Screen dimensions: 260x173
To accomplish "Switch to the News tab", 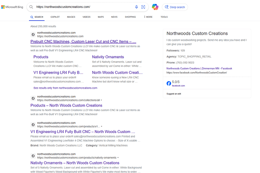I will tap(114, 17).
